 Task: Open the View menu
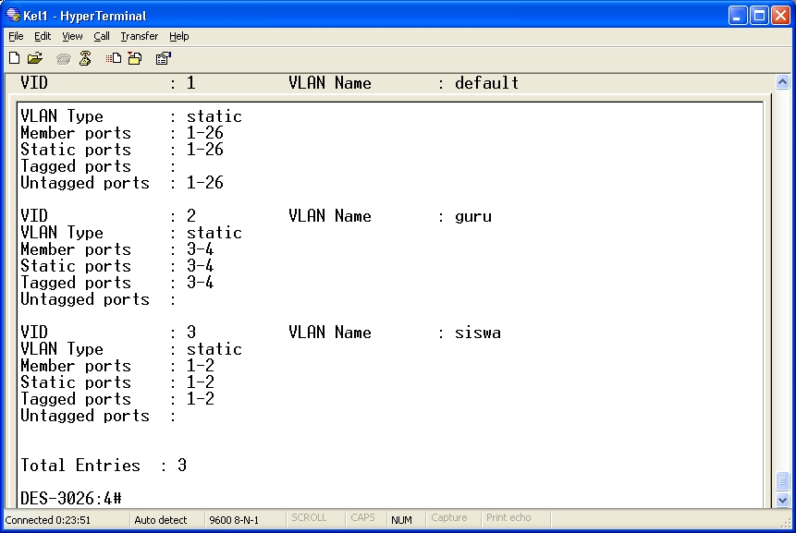[x=72, y=36]
